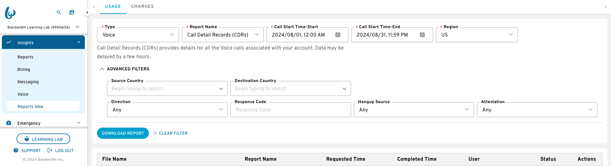611x166 pixels.
Task: Open the Report Name dropdown
Action: click(223, 35)
